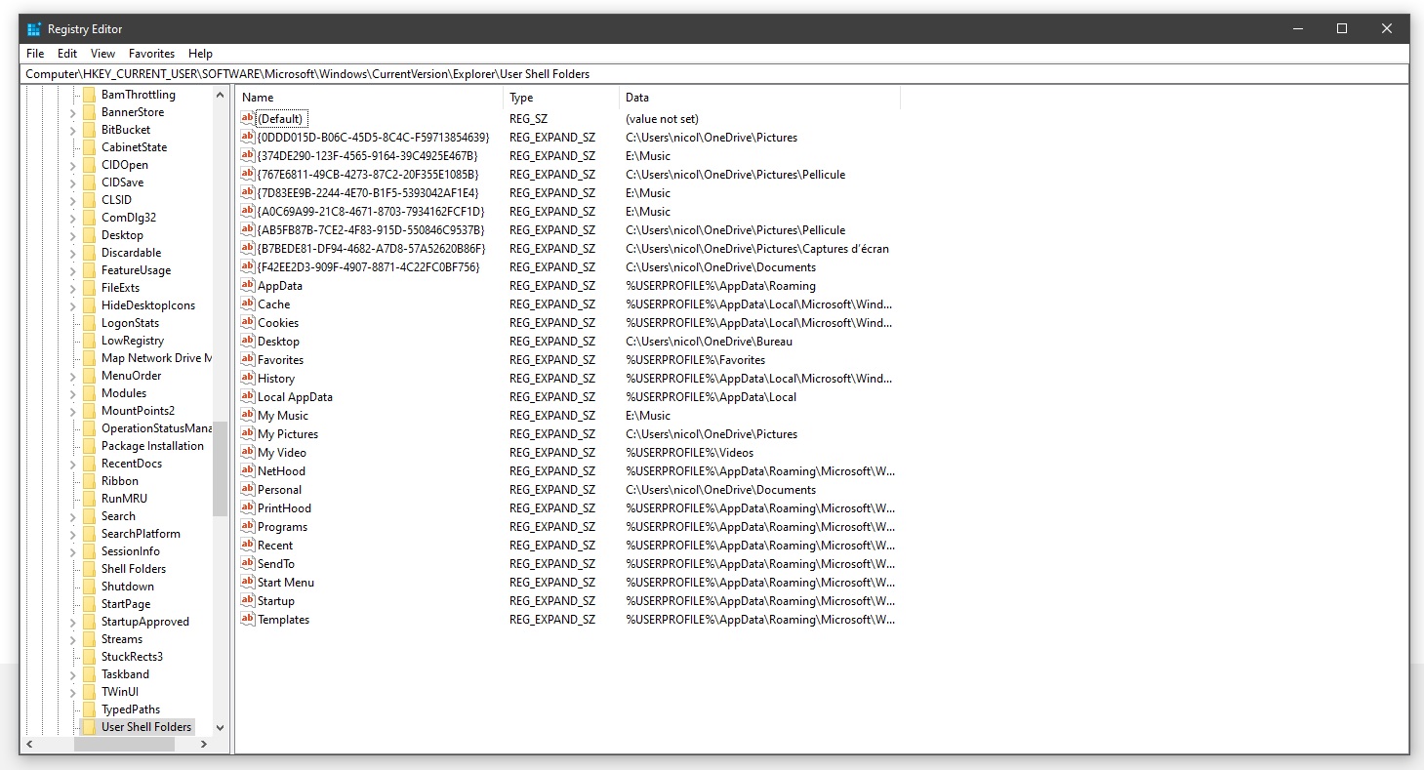1424x770 pixels.
Task: Click the tree pane horizontal scrollbar thumb
Action: click(x=124, y=744)
